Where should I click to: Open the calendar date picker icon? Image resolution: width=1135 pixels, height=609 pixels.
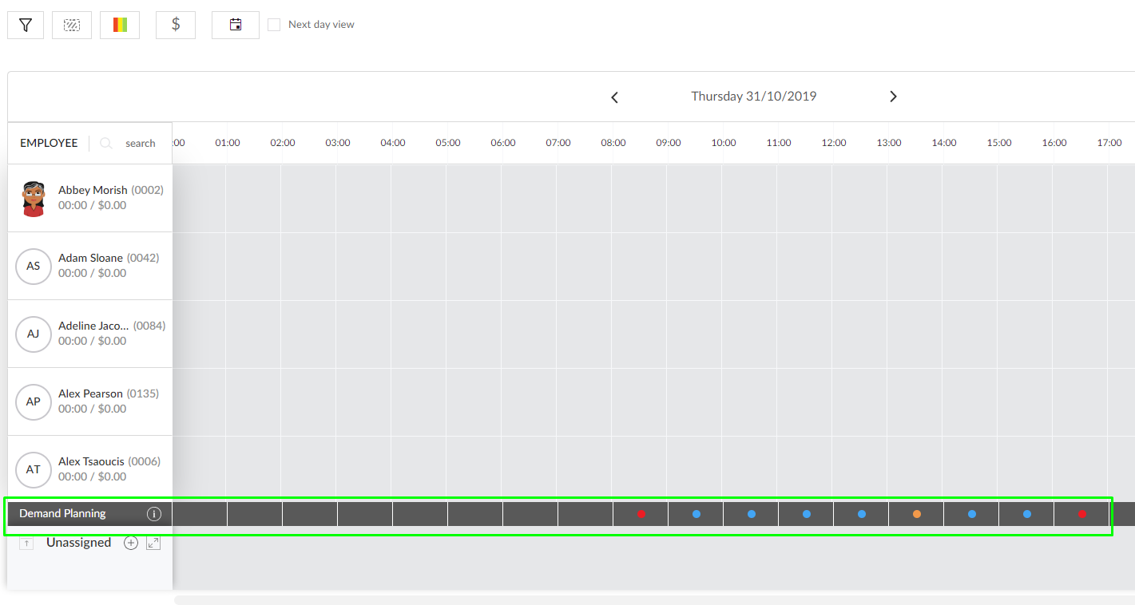(236, 25)
